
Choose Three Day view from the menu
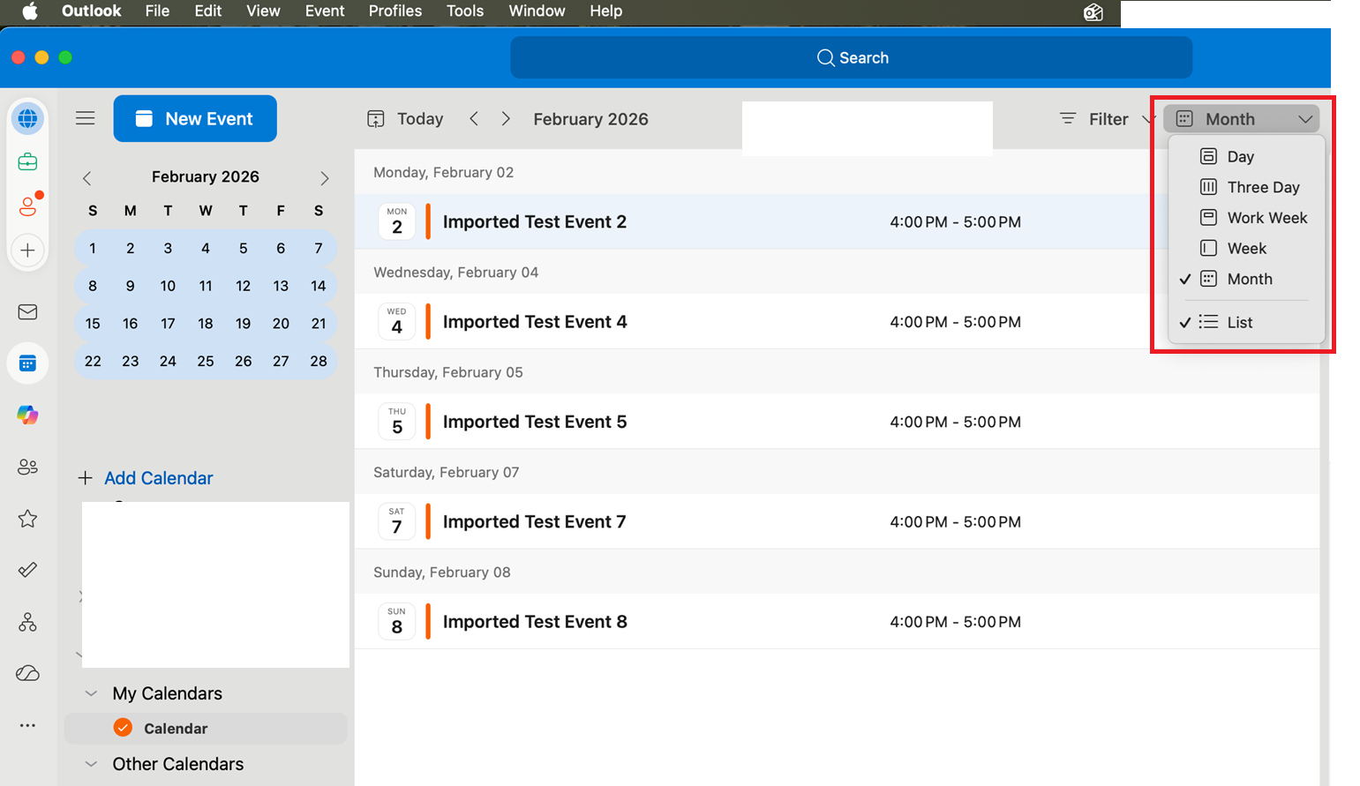point(1246,187)
